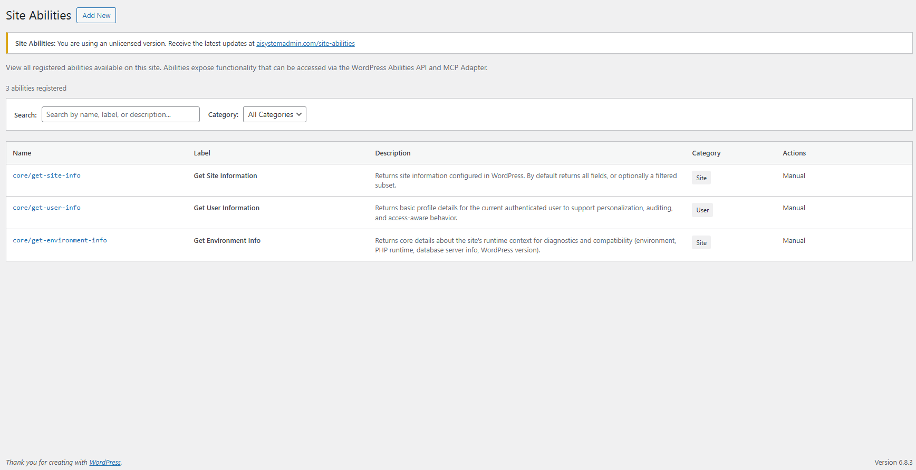Image resolution: width=916 pixels, height=470 pixels.
Task: Click the Label column header
Action: [x=202, y=153]
